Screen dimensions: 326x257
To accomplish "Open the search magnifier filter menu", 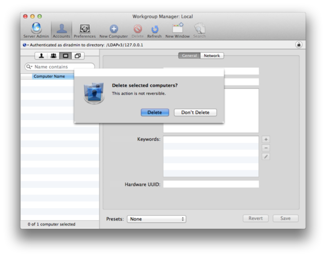I will pyautogui.click(x=29, y=67).
